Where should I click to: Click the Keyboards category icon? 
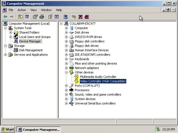point(71,59)
